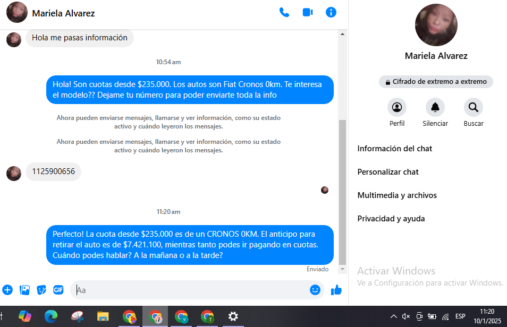The image size is (507, 327).
Task: Switch to the active Chrome taskbar window
Action: point(155,316)
